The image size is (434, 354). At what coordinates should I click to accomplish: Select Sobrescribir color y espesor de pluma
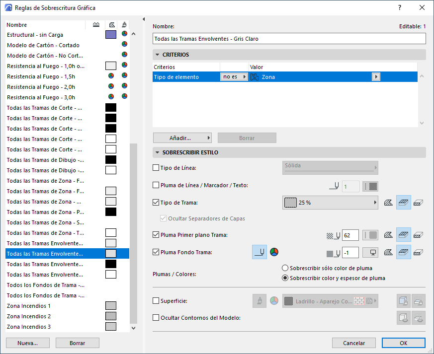coord(285,278)
